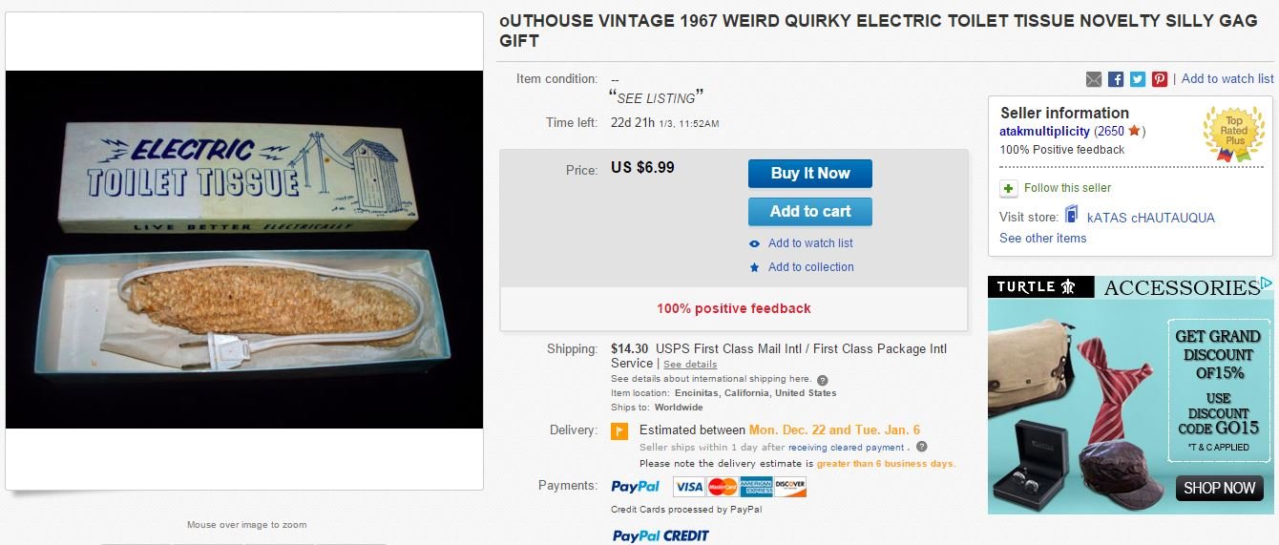Image resolution: width=1279 pixels, height=545 pixels.
Task: Open shipping See details link
Action: click(690, 365)
